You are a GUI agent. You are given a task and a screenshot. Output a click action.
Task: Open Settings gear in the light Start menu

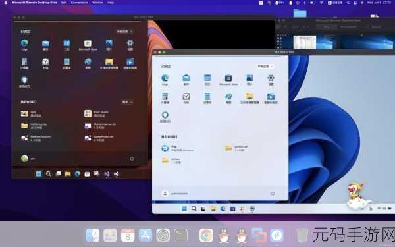click(x=271, y=80)
